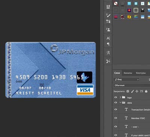Screen dimensions: 150x137
Task: Open the layer filter type dropdown
Action: point(127,79)
